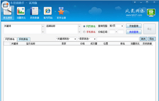Open the 流量优化 traffic optimization icon

[x=21, y=13]
